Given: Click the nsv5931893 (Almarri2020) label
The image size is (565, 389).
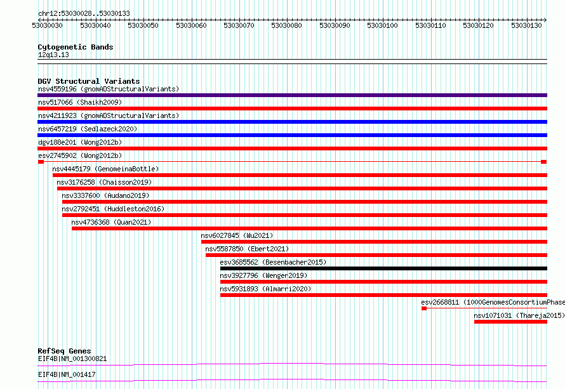Looking at the screenshot, I should tap(265, 289).
